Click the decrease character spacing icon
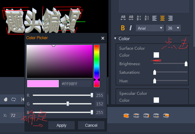195x134 pixels. pos(131,18)
